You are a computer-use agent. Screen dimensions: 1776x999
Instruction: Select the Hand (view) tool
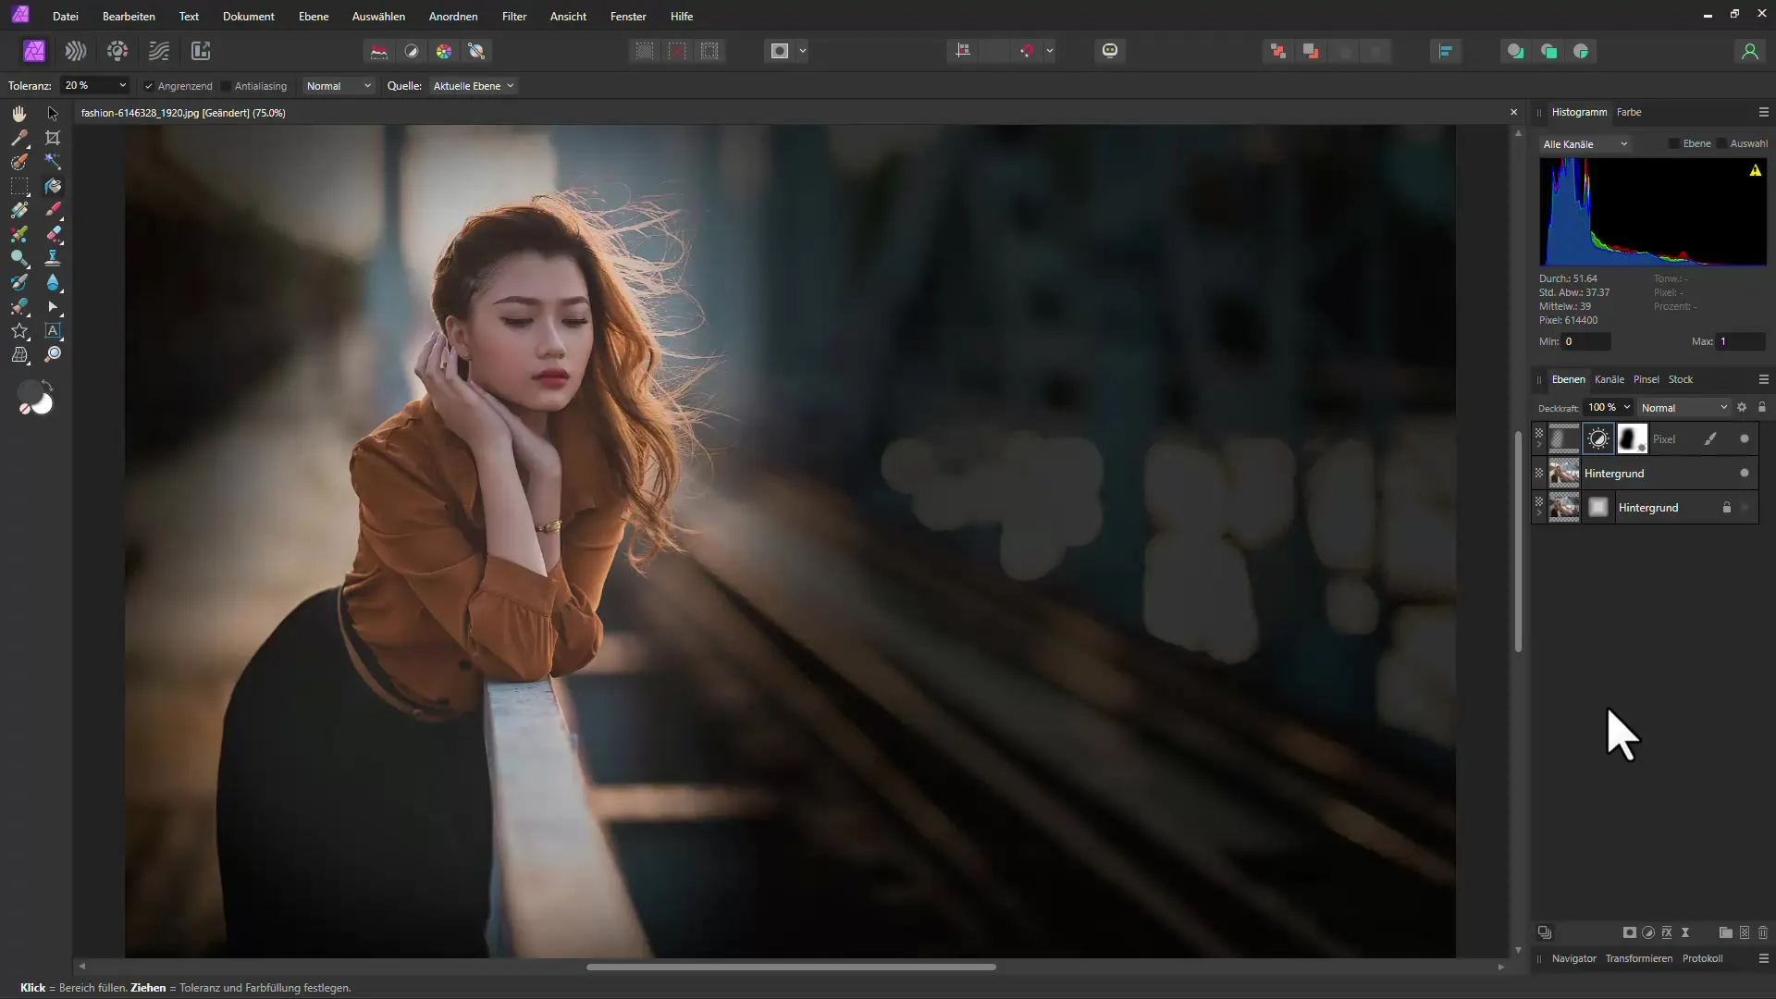[x=18, y=114]
